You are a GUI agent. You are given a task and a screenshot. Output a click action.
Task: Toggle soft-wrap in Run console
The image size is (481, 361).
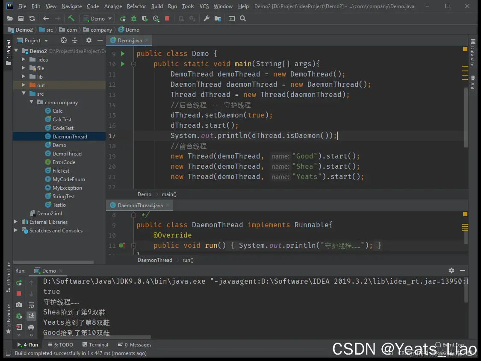[31, 305]
